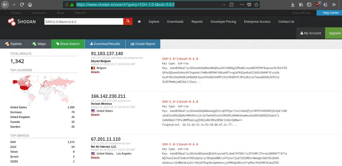342x166 pixels.
Task: Filter by United States country
Action: coord(19,107)
